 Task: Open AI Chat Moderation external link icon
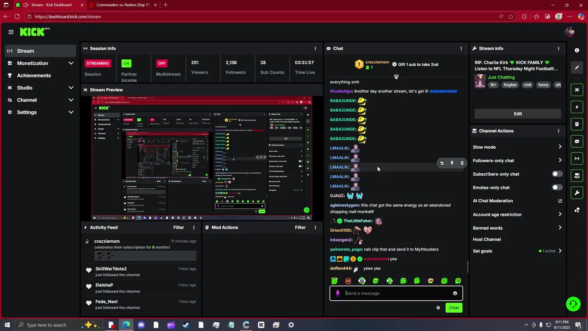(560, 201)
